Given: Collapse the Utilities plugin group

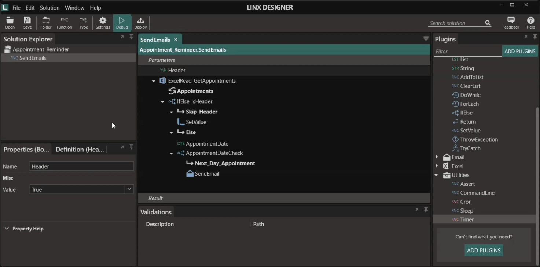Looking at the screenshot, I should [436, 175].
